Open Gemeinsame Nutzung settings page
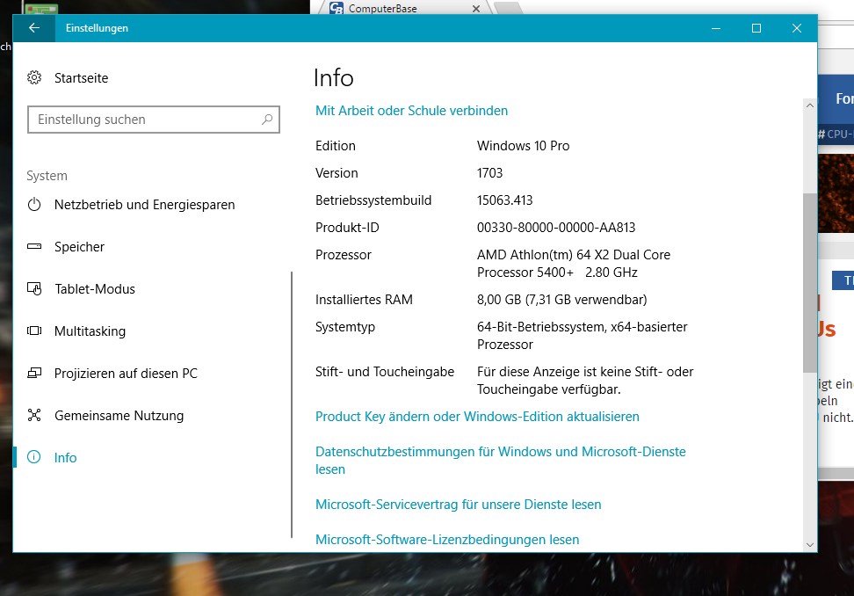 (x=119, y=416)
